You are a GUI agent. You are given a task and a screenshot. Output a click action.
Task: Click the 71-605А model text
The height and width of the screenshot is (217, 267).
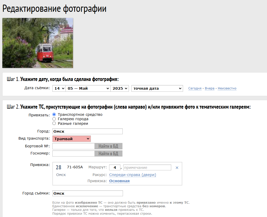[75, 167]
